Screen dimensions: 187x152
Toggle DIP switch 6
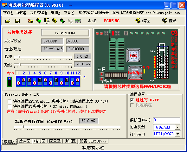45,81
